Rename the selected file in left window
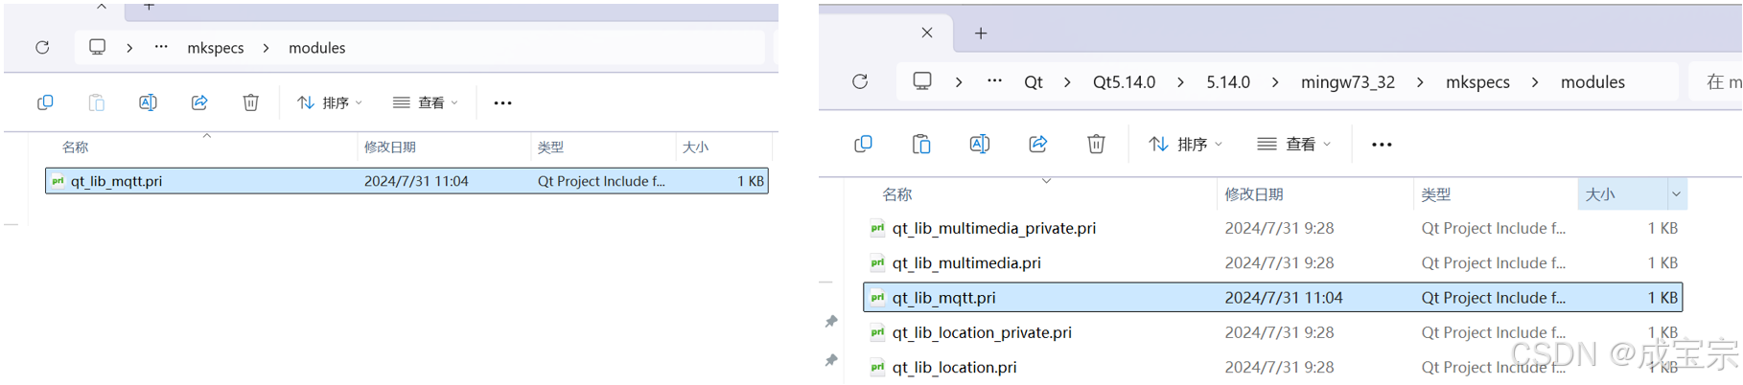The image size is (1743, 385). [148, 102]
